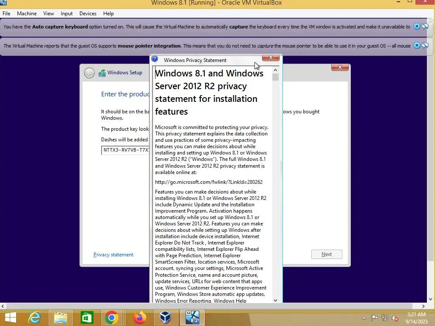Image resolution: width=435 pixels, height=326 pixels.
Task: Show hidden system tray icons
Action: [x=364, y=318]
